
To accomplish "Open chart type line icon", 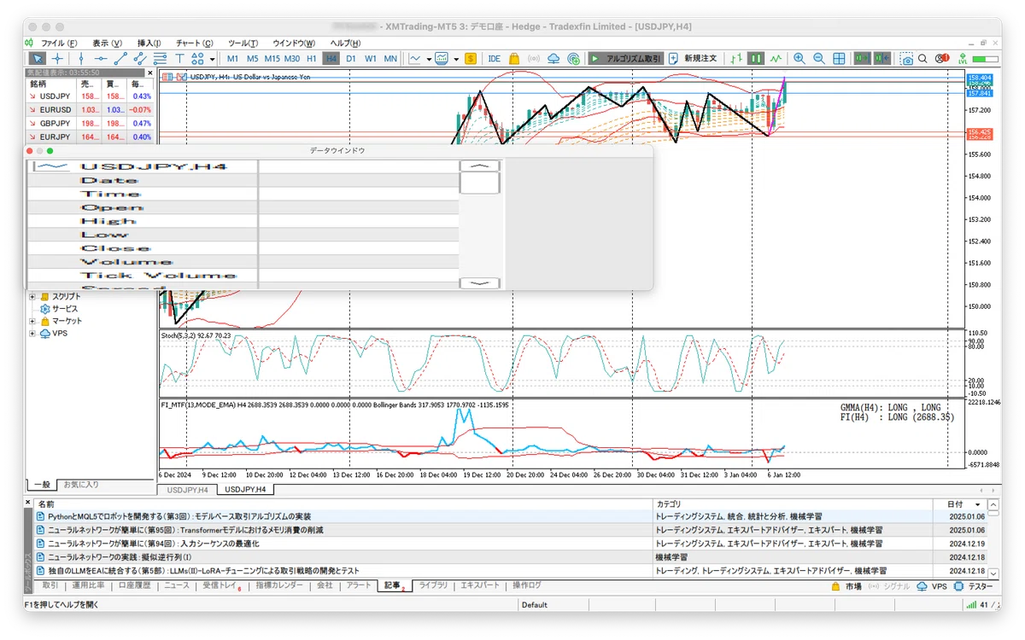I will (414, 59).
